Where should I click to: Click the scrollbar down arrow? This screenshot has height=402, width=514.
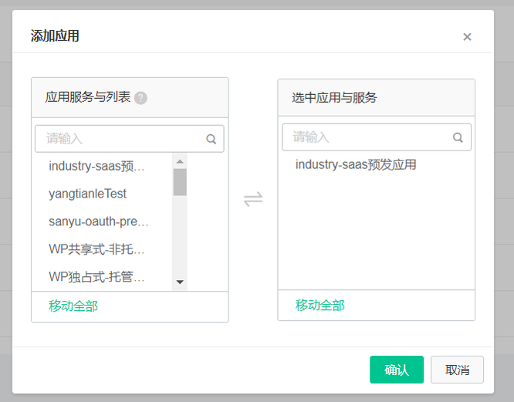[x=180, y=282]
